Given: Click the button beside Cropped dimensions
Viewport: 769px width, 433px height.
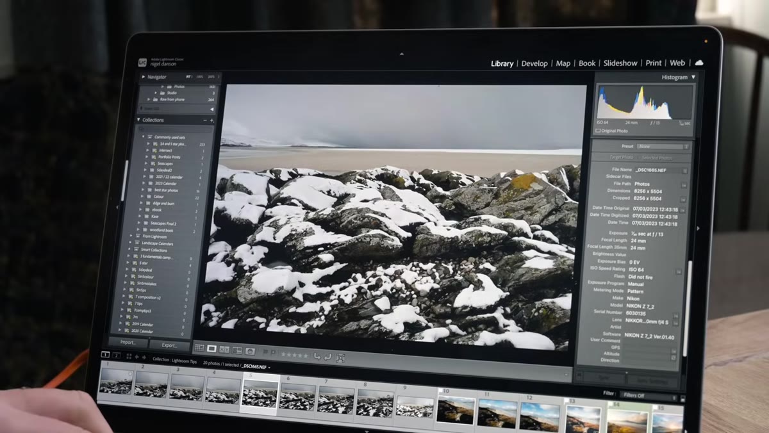Looking at the screenshot, I should tap(682, 199).
